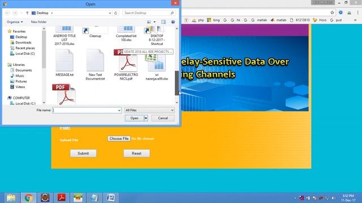The width and height of the screenshot is (362, 203).
Task: Show more bookmarks chevron
Action: click(355, 20)
